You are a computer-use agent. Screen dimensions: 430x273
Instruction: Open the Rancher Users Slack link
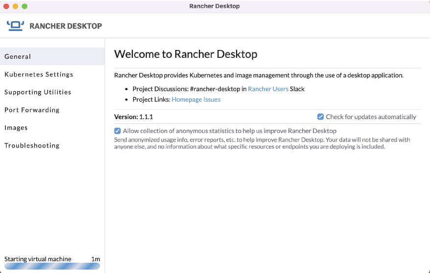click(268, 89)
